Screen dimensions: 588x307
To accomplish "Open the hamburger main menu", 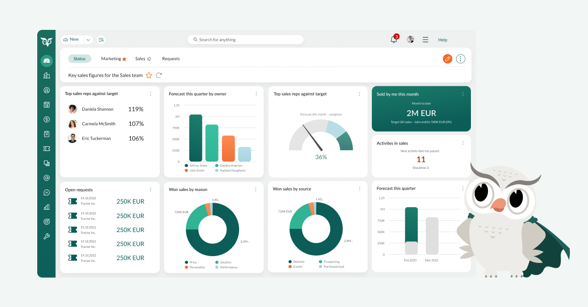I will point(425,40).
